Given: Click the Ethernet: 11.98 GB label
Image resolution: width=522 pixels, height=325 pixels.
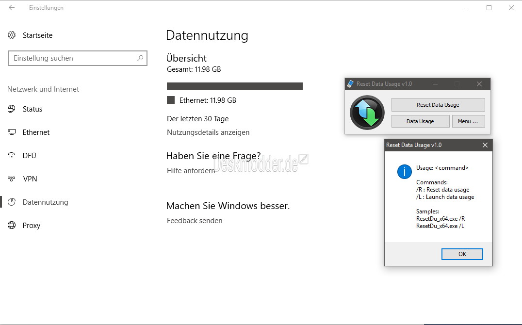Looking at the screenshot, I should (x=208, y=100).
